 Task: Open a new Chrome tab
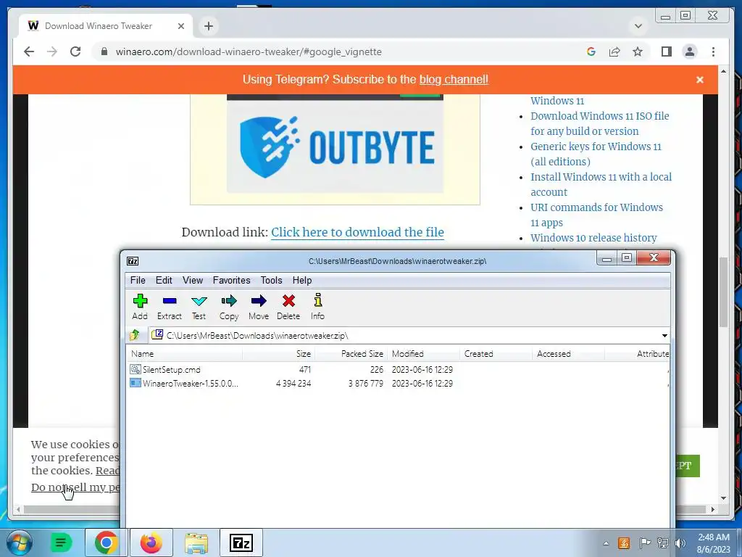click(x=209, y=26)
